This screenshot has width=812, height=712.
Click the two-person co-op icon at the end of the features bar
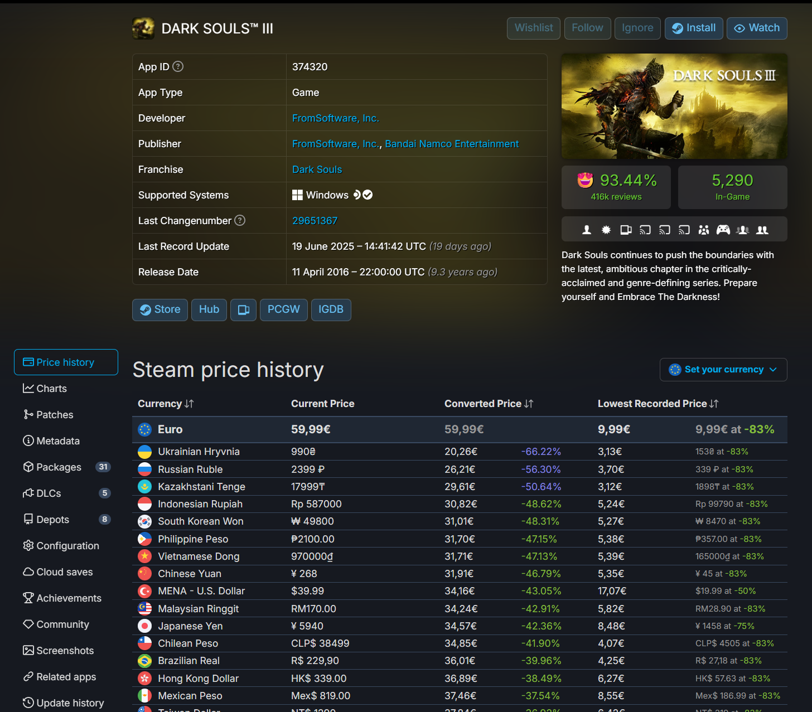coord(762,230)
